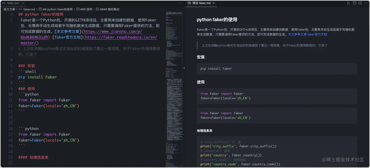The image size is (370, 168).
Task: Select the 推文文章 breadcrumb folder
Action: [9, 9]
